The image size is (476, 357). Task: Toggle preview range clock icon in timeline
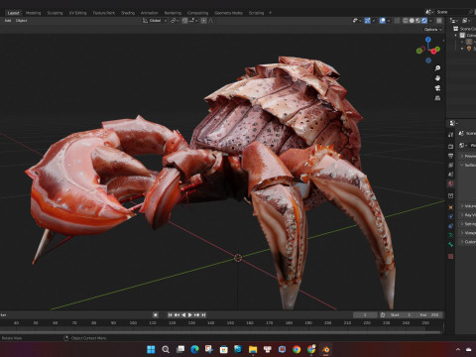(383, 314)
